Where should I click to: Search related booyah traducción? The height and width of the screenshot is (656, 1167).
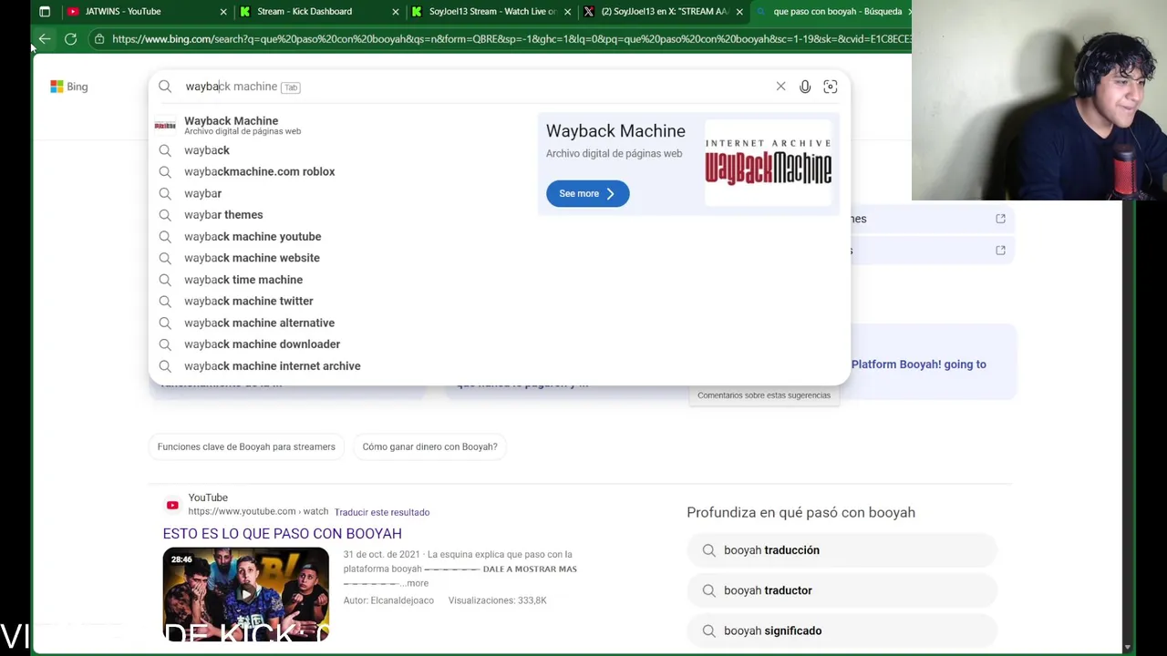[842, 550]
